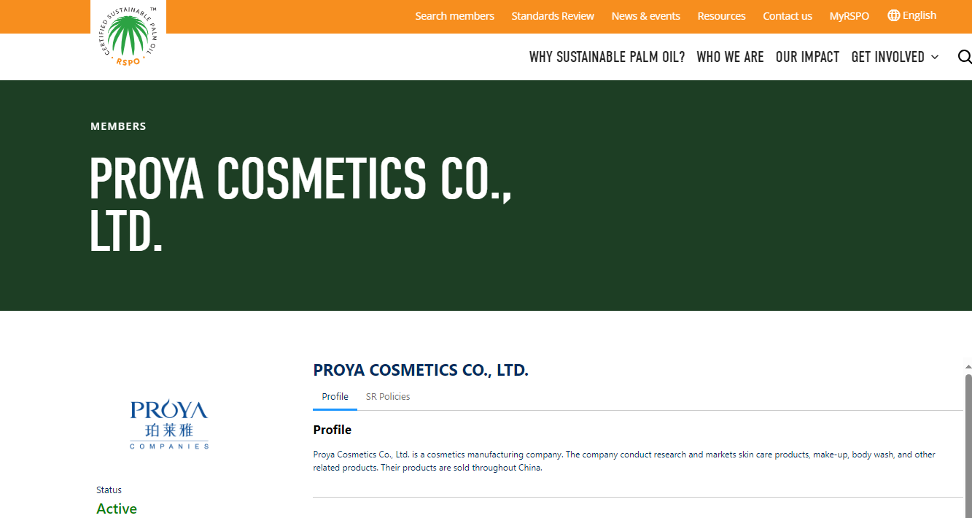The width and height of the screenshot is (972, 518).
Task: Click the RSPO palm logo
Action: click(128, 37)
